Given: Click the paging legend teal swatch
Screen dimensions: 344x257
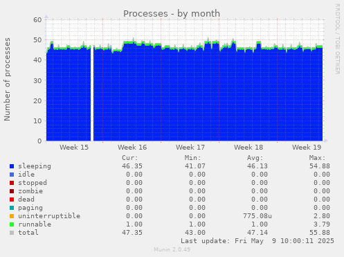Looking at the screenshot, I should point(12,208).
